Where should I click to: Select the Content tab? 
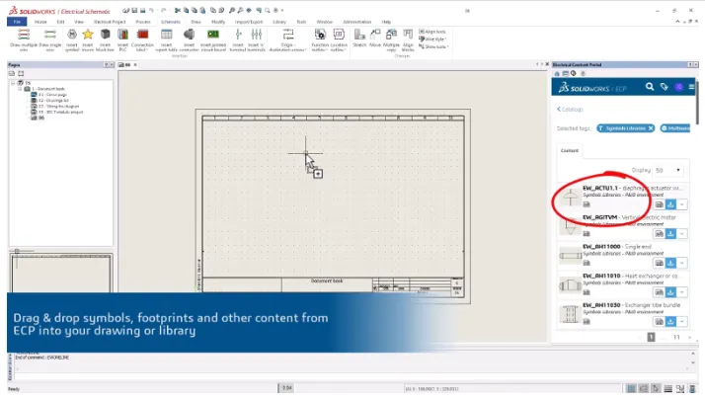569,151
